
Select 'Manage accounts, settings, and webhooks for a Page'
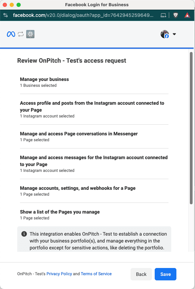pos(78,188)
